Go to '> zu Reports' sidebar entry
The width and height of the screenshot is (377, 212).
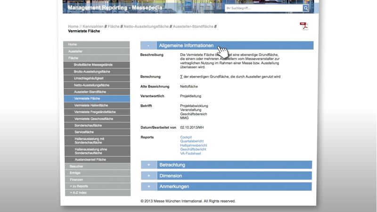(98, 186)
